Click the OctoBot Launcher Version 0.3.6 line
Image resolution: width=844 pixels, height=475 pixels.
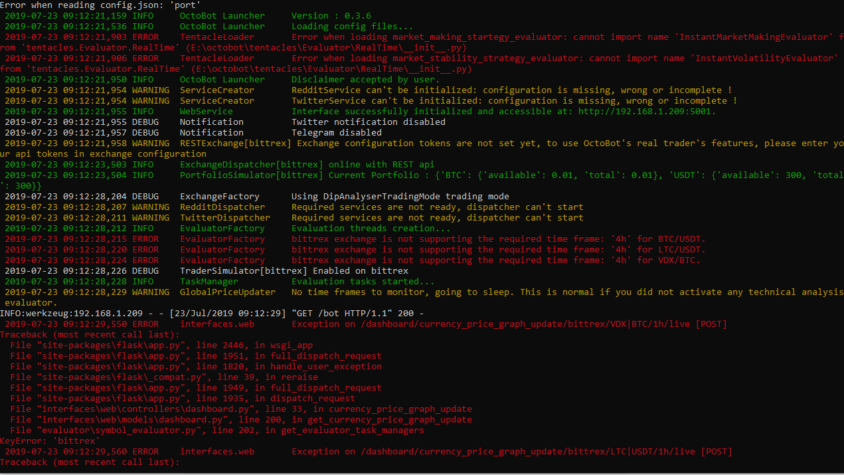pos(332,15)
